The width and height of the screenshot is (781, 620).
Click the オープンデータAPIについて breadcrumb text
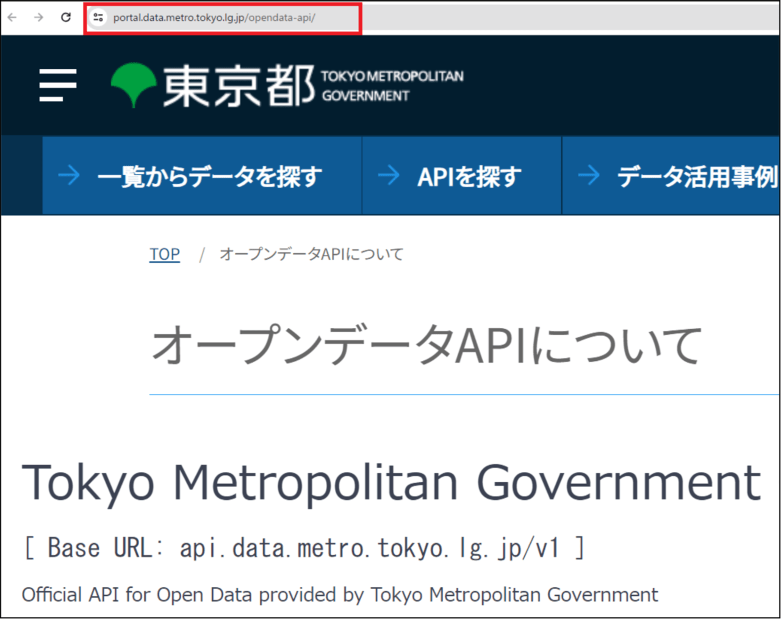pyautogui.click(x=311, y=254)
